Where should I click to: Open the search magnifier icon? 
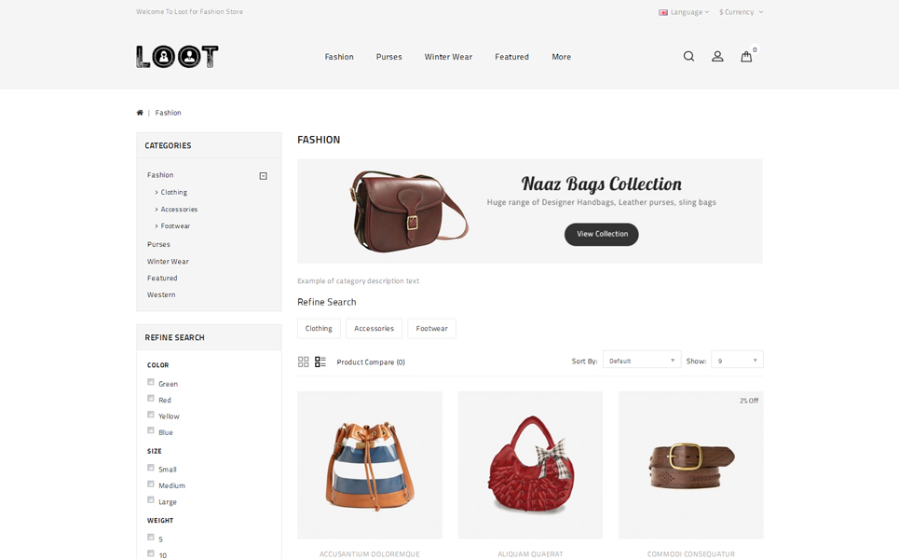(688, 56)
